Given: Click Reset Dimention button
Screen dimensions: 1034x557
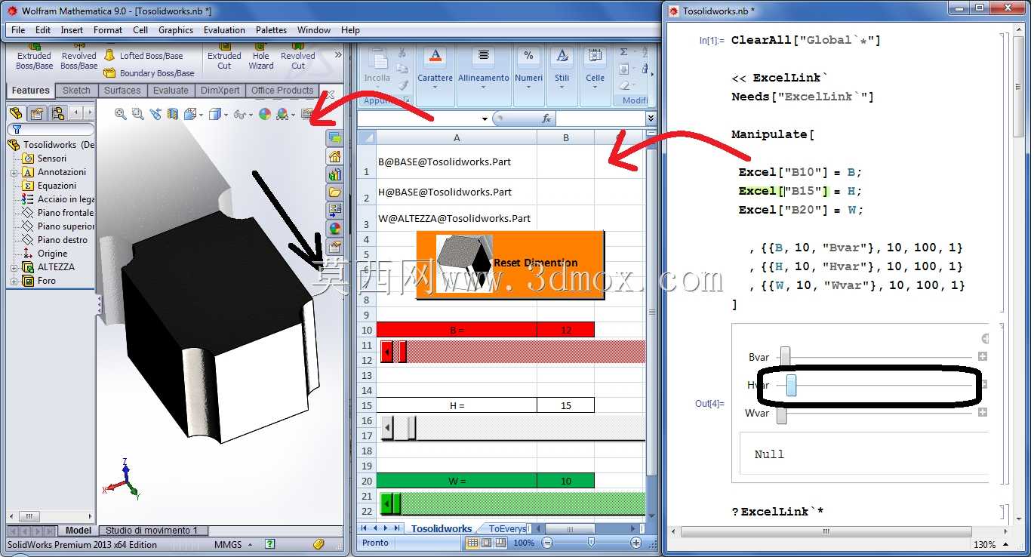Looking at the screenshot, I should click(x=510, y=265).
